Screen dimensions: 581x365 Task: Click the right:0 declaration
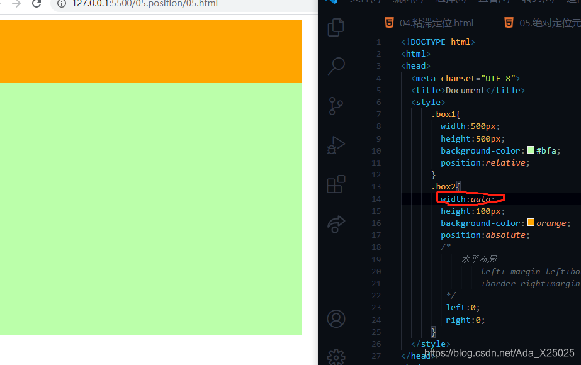(x=465, y=320)
